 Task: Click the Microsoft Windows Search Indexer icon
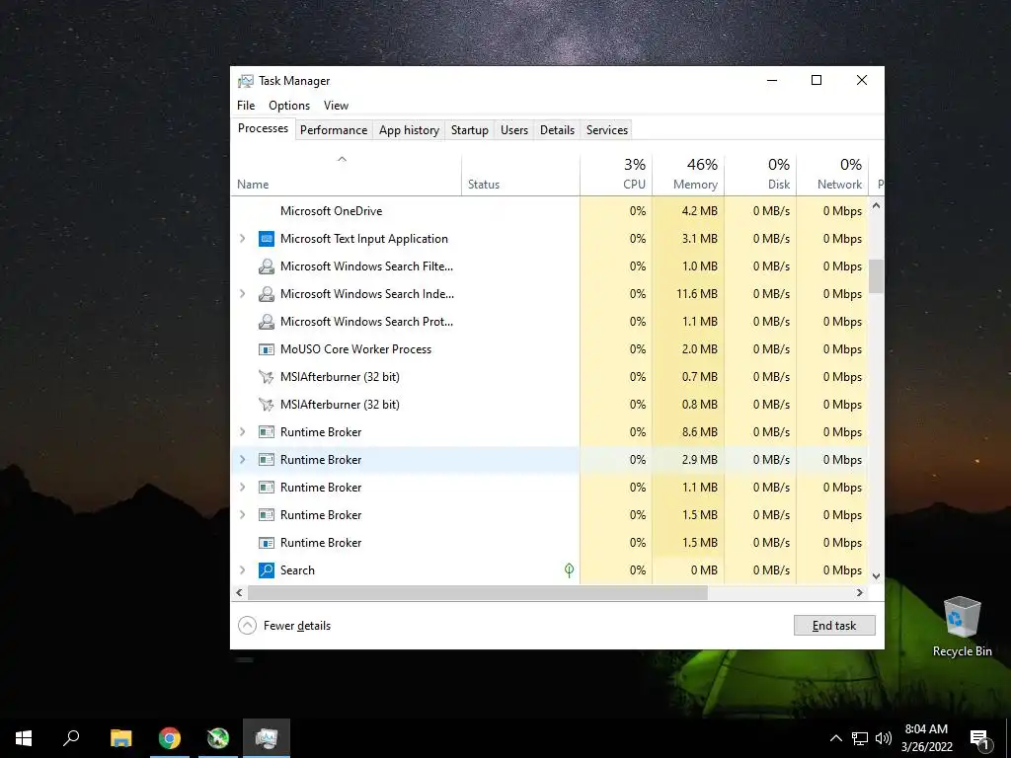(267, 294)
